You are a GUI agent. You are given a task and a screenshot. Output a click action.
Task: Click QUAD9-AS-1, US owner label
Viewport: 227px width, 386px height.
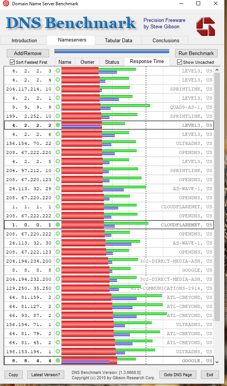tap(191, 107)
